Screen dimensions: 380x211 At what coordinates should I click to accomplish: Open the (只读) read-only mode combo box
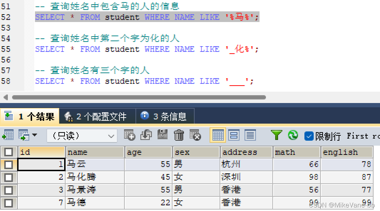(82, 136)
